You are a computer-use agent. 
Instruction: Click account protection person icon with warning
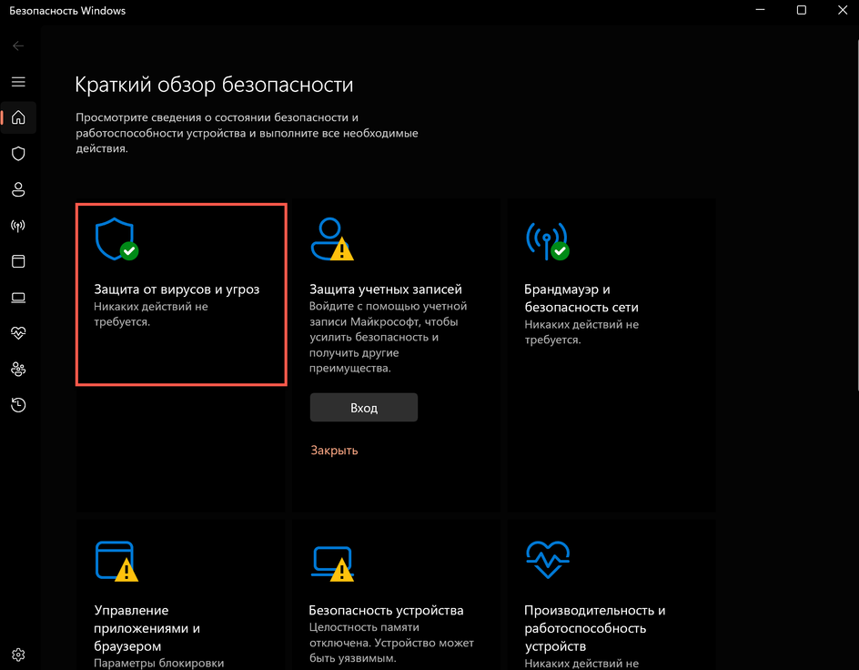pyautogui.click(x=332, y=239)
